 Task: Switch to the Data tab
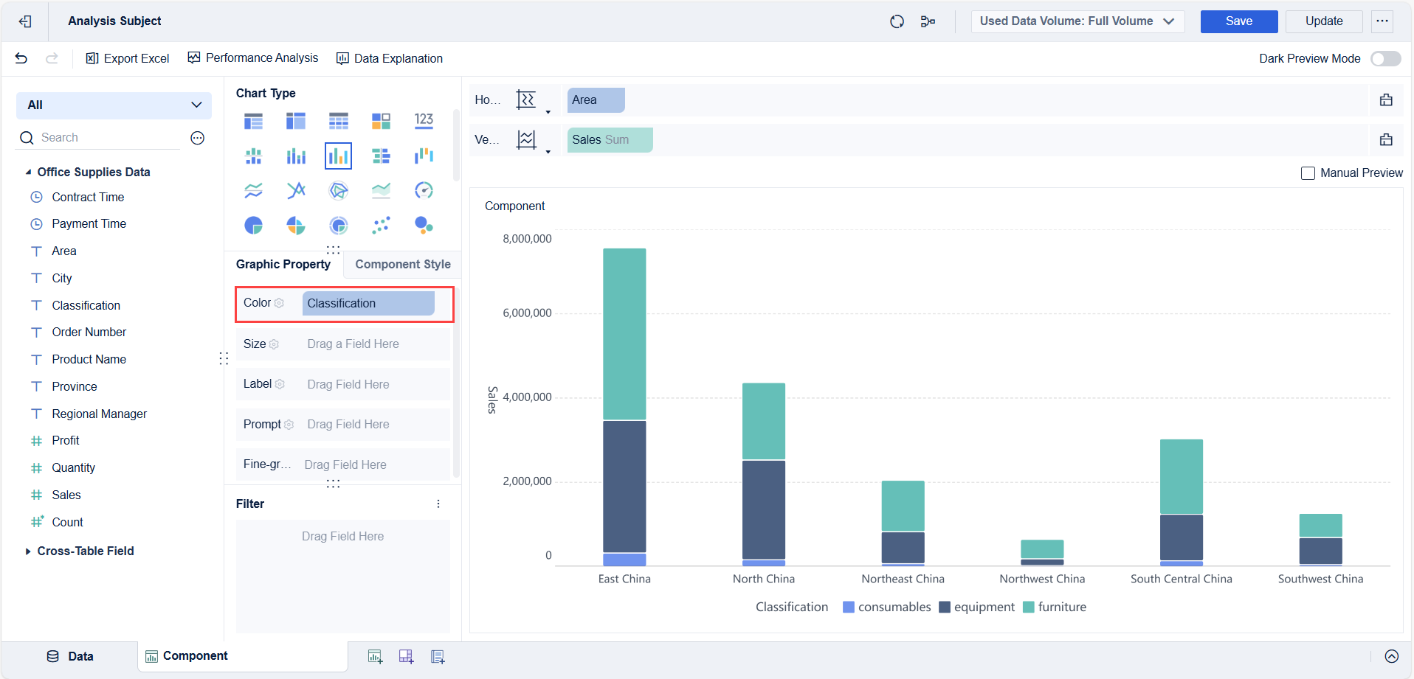tap(70, 656)
